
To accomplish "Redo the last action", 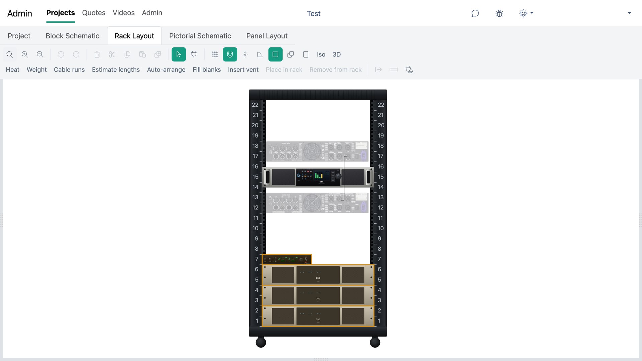I will click(x=76, y=54).
